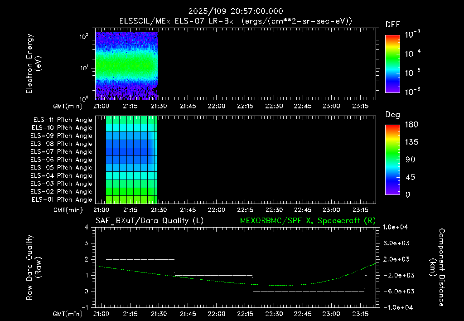Click the 4 tick on the Raw Data Quality axis
This screenshot has height=321, width=464.
point(87,227)
